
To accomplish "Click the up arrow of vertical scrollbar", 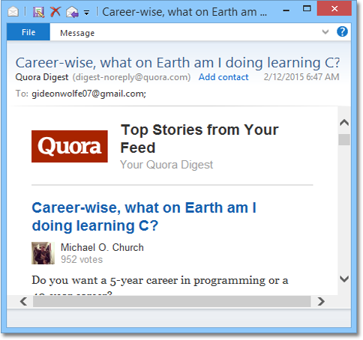I will (x=344, y=123).
